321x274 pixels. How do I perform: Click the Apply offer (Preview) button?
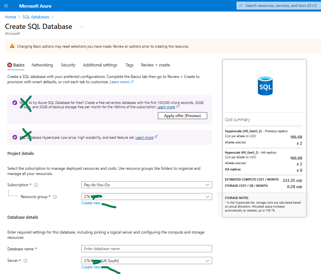tap(183, 116)
